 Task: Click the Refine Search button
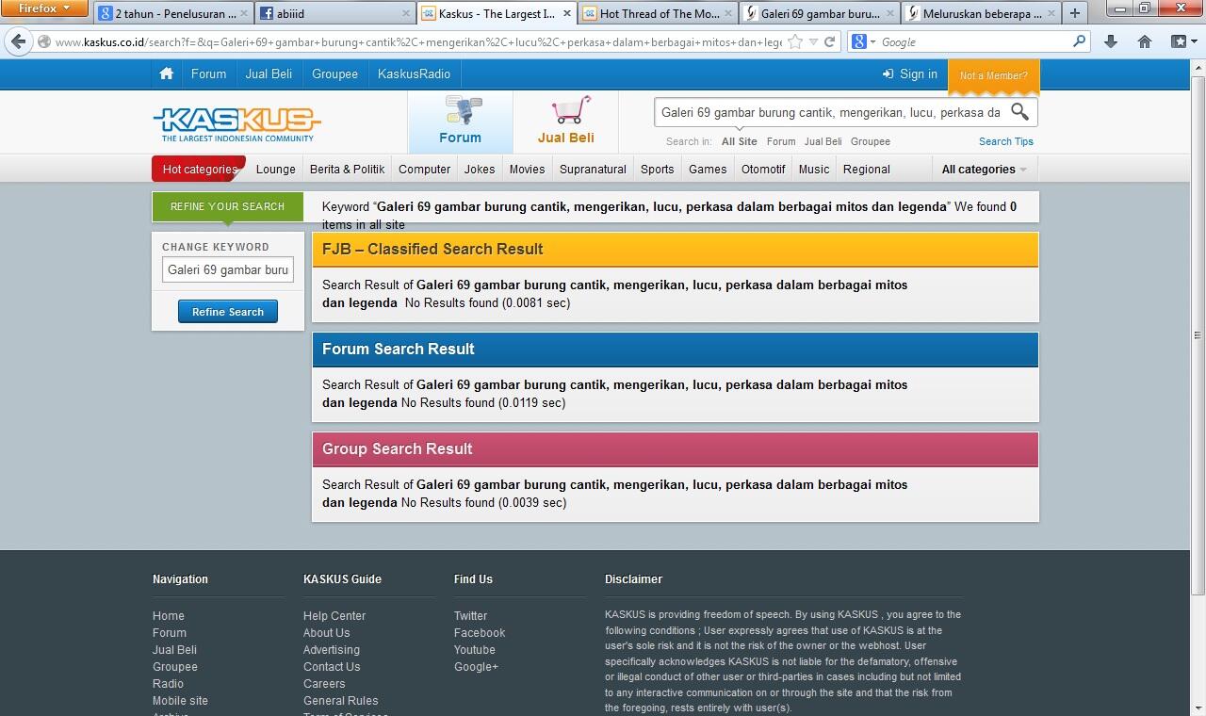228,312
